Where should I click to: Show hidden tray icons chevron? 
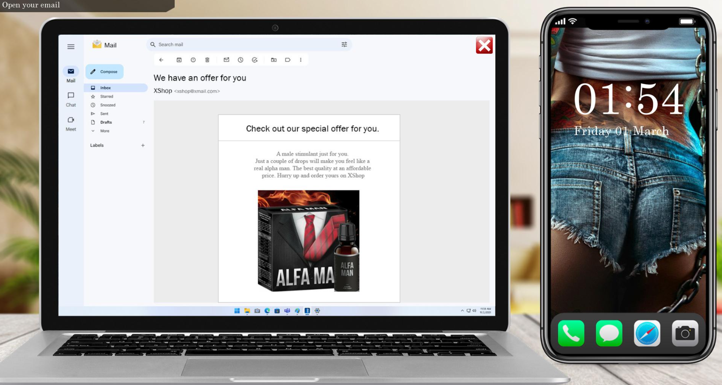point(462,311)
